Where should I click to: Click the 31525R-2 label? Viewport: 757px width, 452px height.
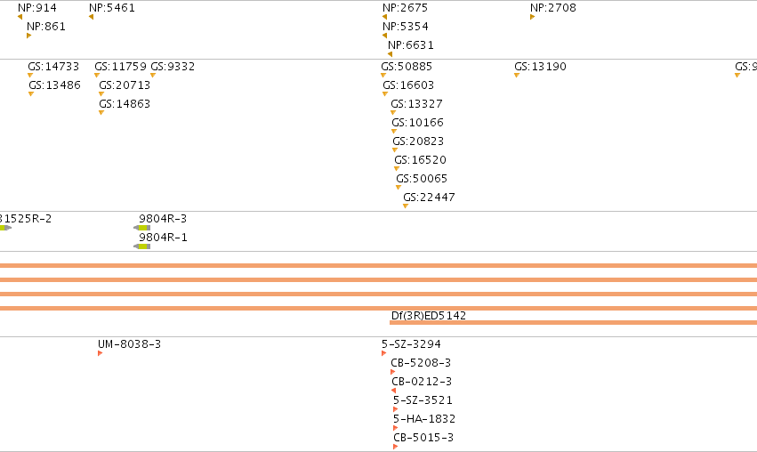coord(26,219)
